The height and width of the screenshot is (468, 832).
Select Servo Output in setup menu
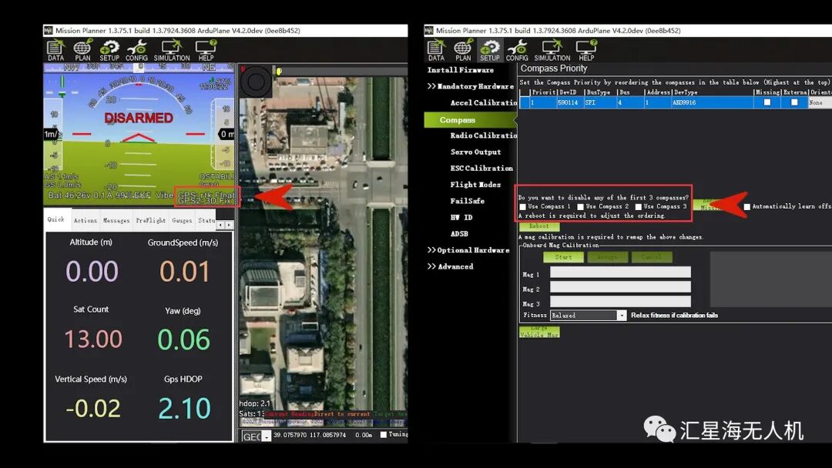pos(476,152)
